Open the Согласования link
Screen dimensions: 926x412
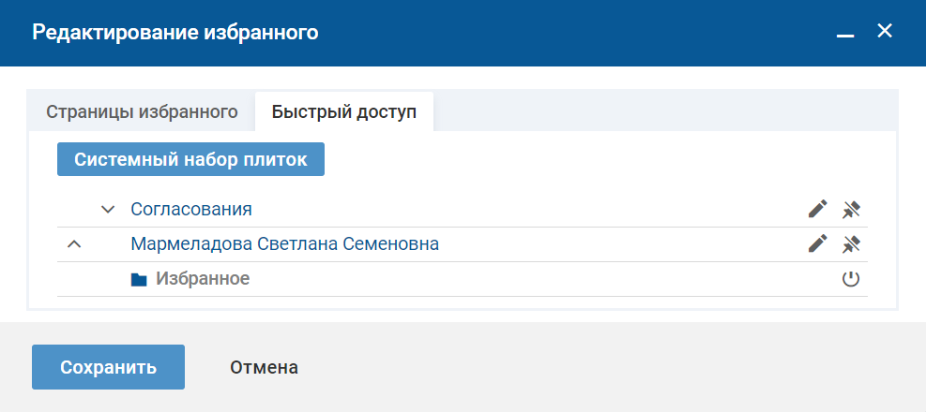tap(191, 209)
